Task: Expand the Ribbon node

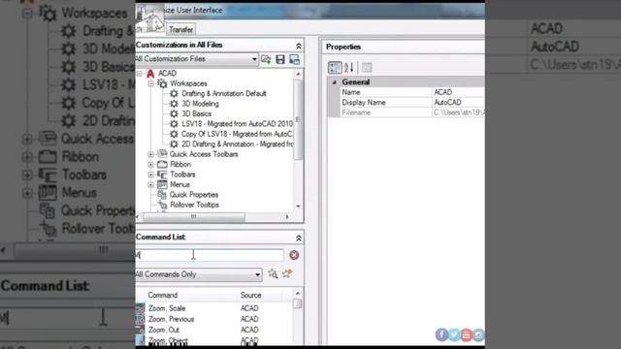Action: pyautogui.click(x=150, y=164)
